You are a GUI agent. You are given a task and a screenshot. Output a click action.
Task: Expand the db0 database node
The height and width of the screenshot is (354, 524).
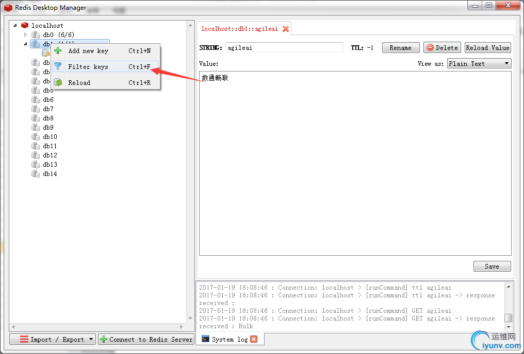25,34
